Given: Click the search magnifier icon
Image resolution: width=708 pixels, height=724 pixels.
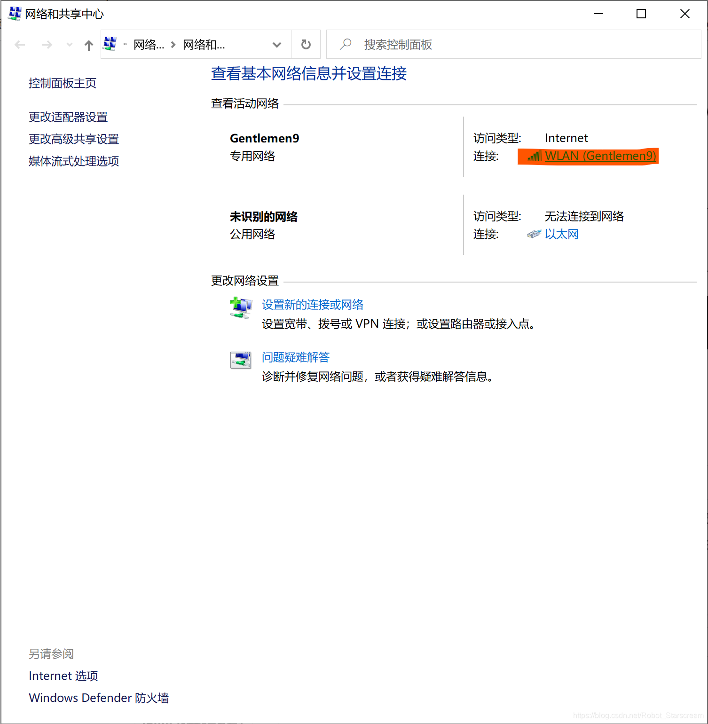Looking at the screenshot, I should [x=346, y=44].
